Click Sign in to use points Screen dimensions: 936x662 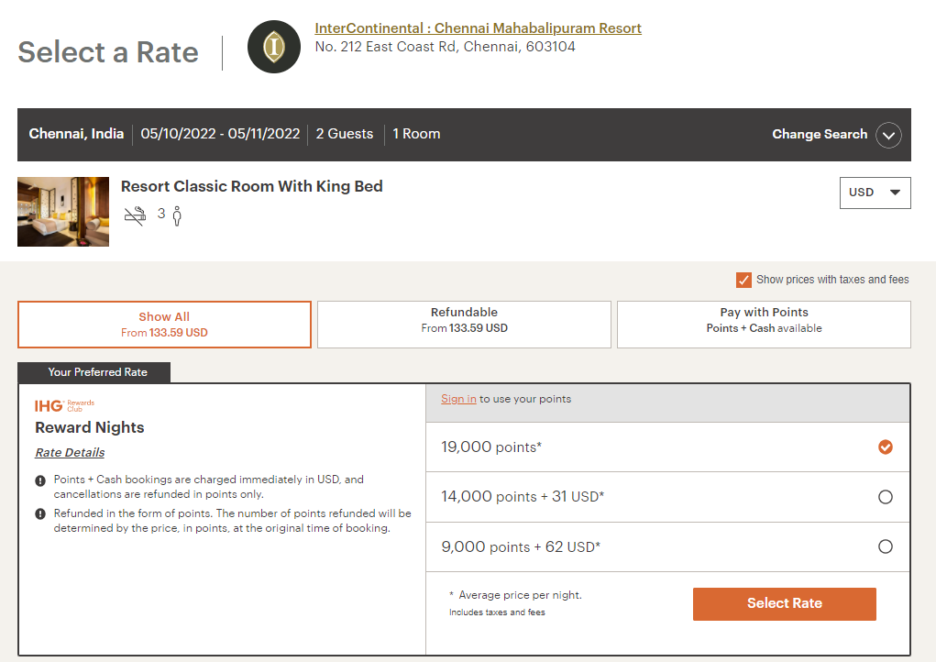point(458,399)
